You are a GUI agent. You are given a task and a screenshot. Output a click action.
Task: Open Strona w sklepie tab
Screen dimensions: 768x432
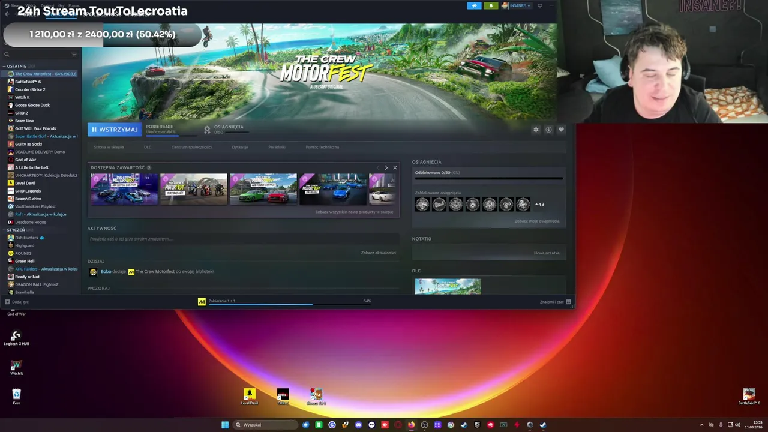(x=109, y=147)
